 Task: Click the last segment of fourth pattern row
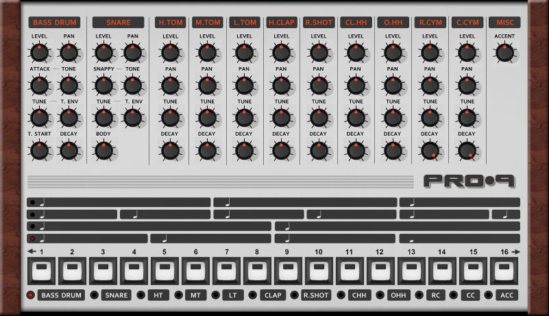459,239
